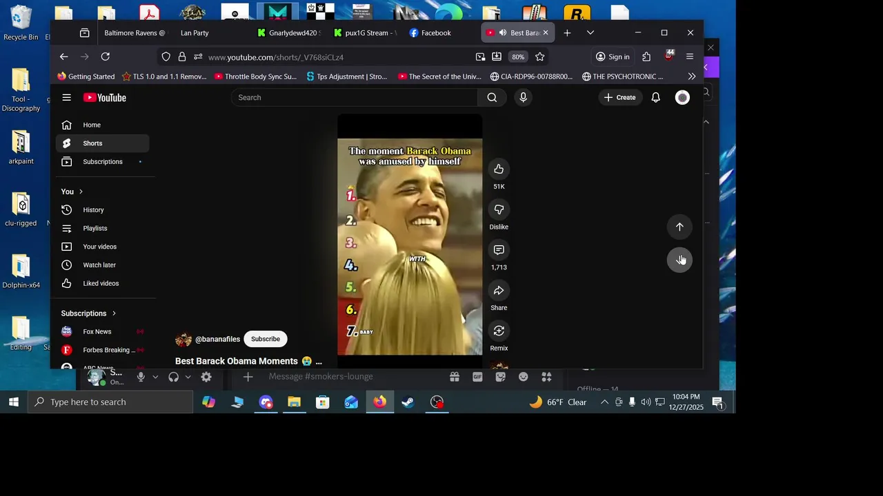Go back in Firefox

[x=63, y=56]
